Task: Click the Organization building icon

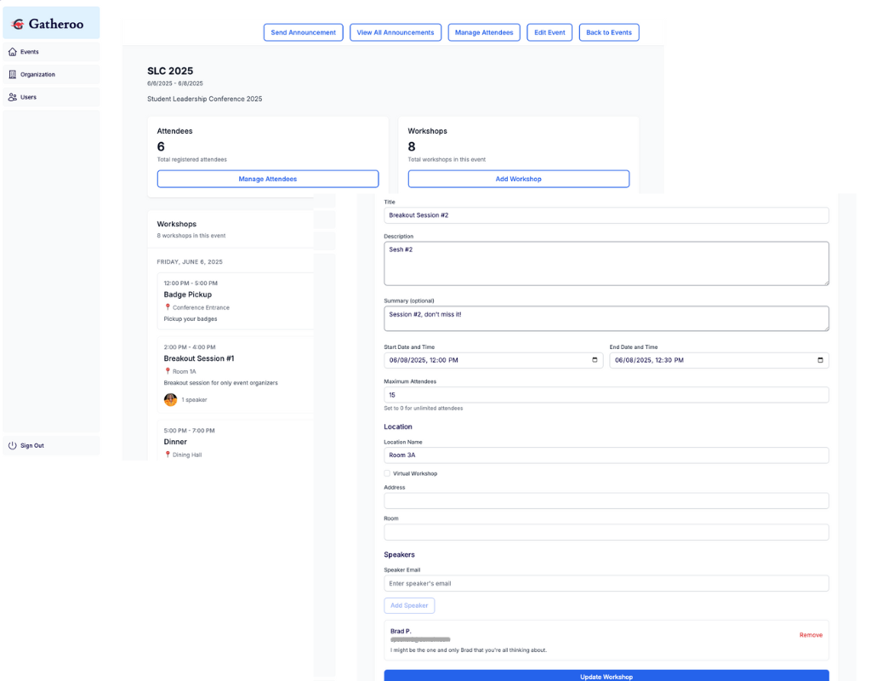Action: click(x=13, y=75)
